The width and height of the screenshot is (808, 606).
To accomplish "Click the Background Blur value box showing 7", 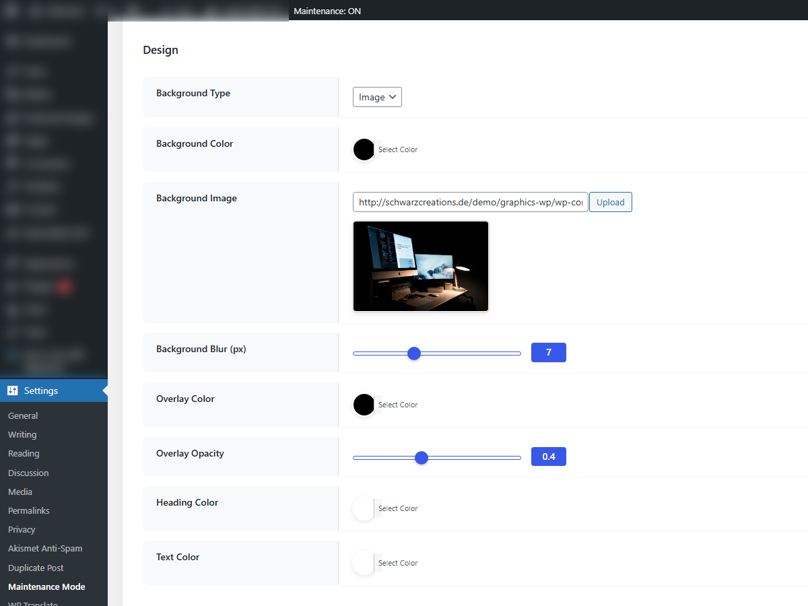I will pos(548,353).
